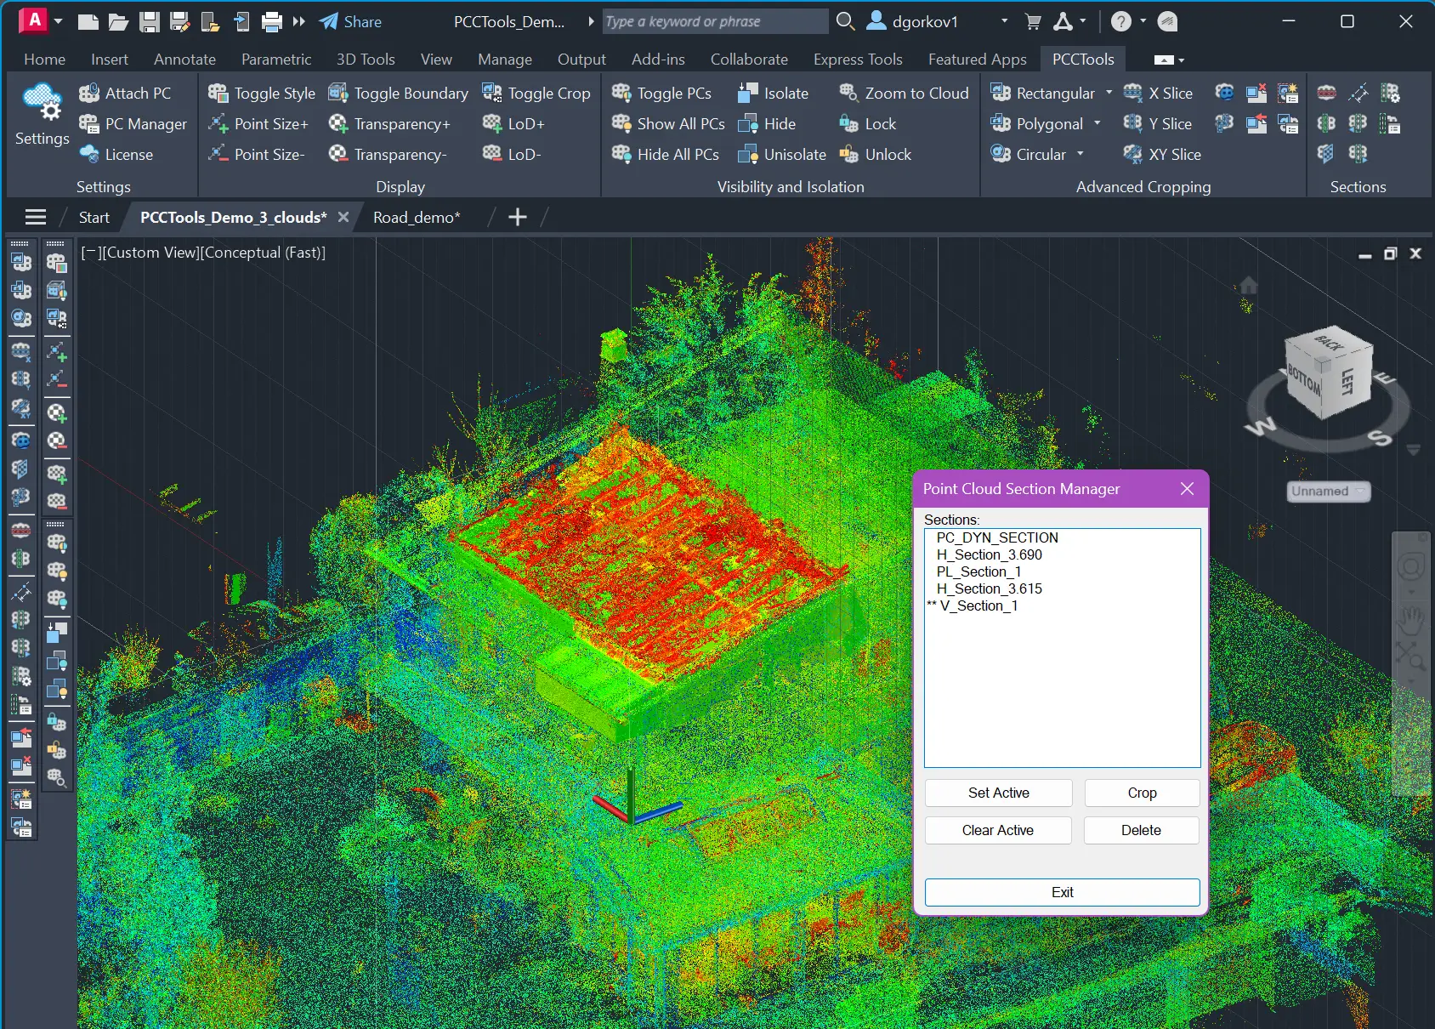The height and width of the screenshot is (1029, 1435).
Task: Open the Unnamed UCS dropdown below ViewCube
Action: tap(1328, 492)
